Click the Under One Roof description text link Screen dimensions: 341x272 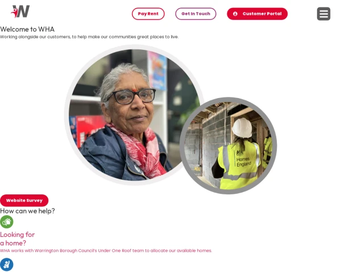click(x=106, y=250)
